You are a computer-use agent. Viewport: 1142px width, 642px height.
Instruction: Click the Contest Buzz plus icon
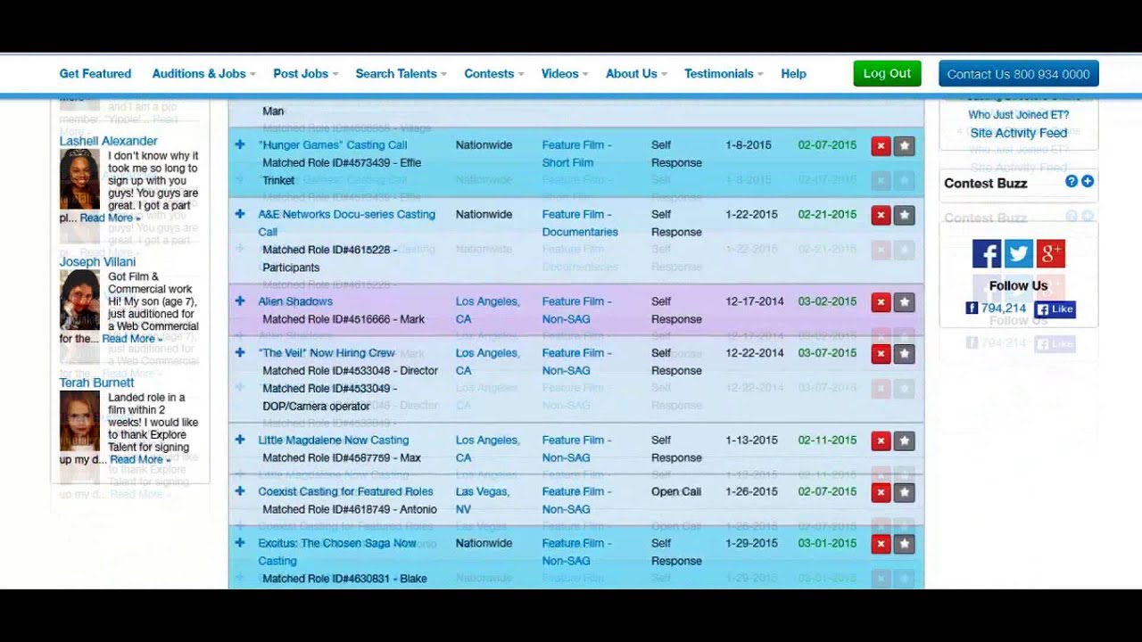[x=1088, y=181]
